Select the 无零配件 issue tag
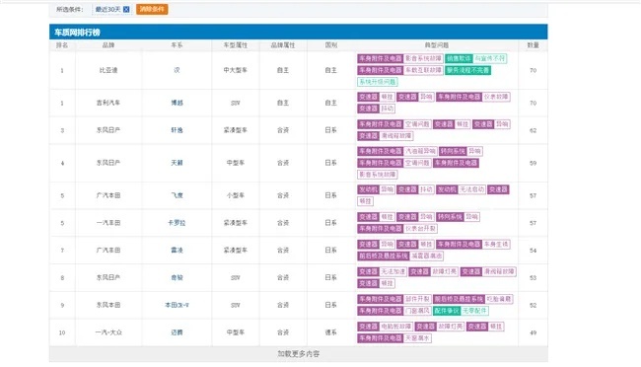The height and width of the screenshot is (367, 641). tap(474, 311)
